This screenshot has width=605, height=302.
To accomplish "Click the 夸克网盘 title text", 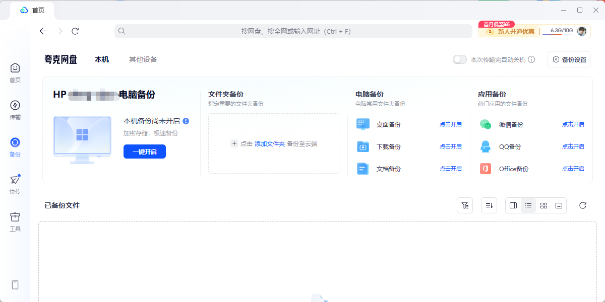I will [x=60, y=59].
